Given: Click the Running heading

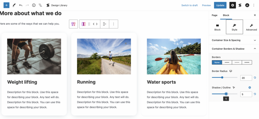Looking at the screenshot, I should (x=86, y=82).
